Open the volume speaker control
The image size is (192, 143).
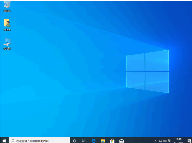[165, 141]
